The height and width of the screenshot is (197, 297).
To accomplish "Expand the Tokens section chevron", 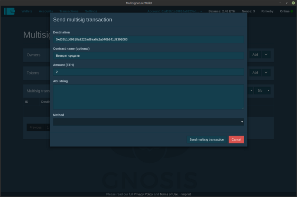I will click(x=266, y=72).
